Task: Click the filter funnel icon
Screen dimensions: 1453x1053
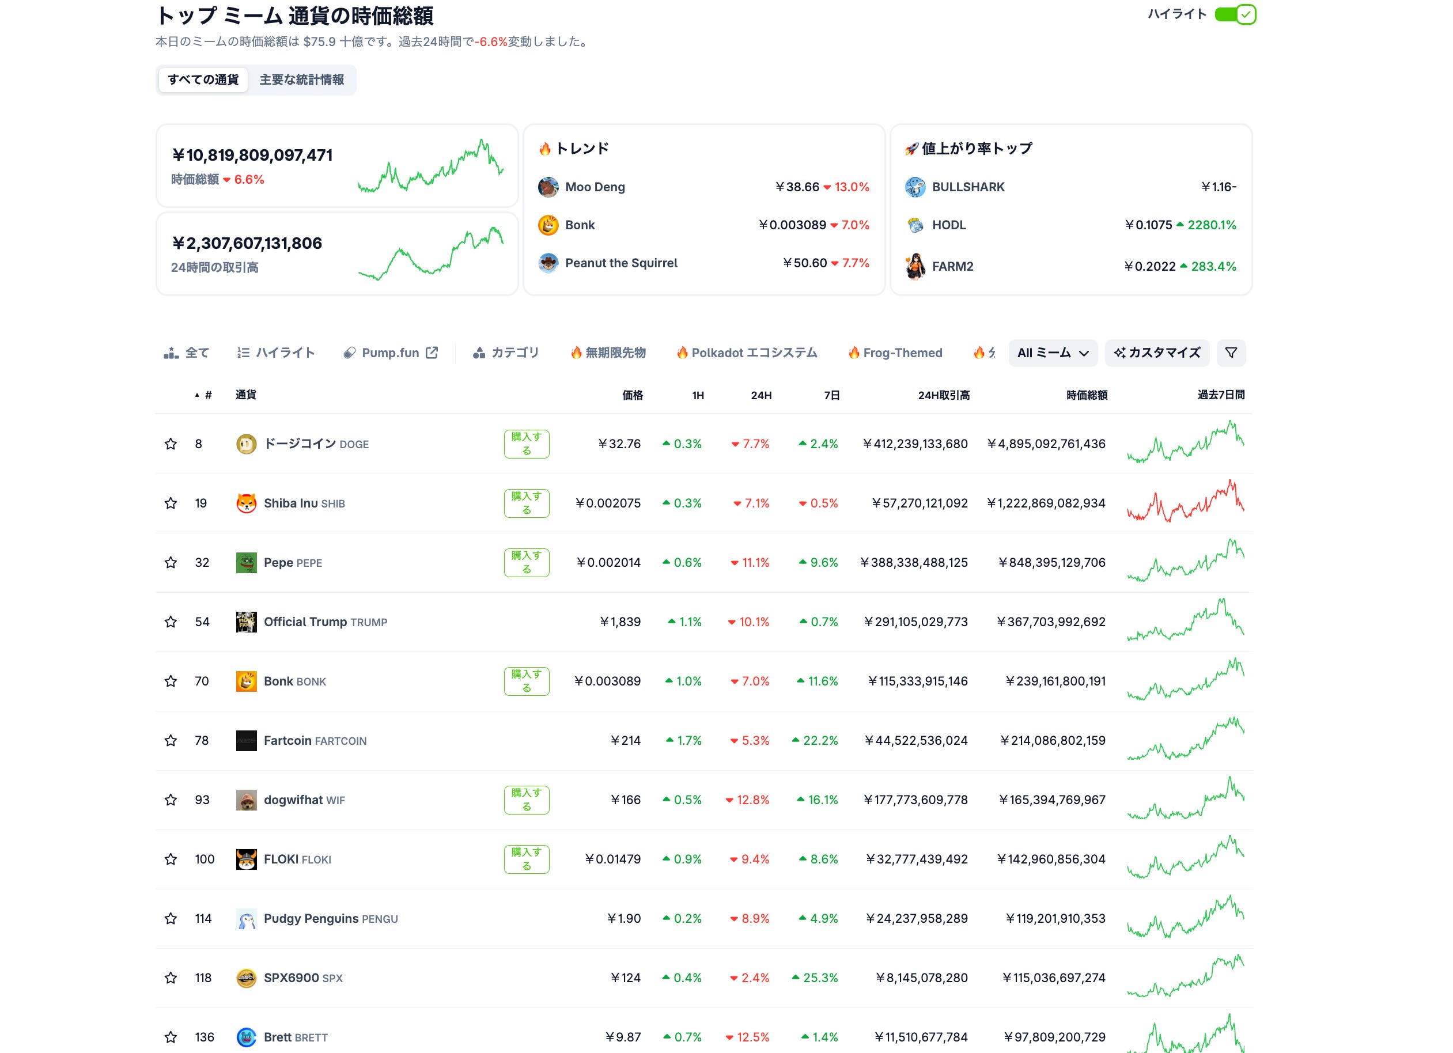Action: 1230,353
